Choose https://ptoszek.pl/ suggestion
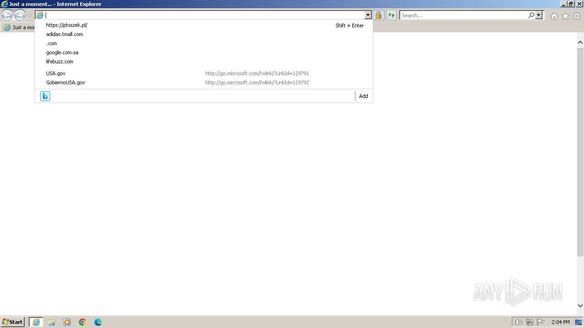Image resolution: width=584 pixels, height=328 pixels. click(x=203, y=25)
